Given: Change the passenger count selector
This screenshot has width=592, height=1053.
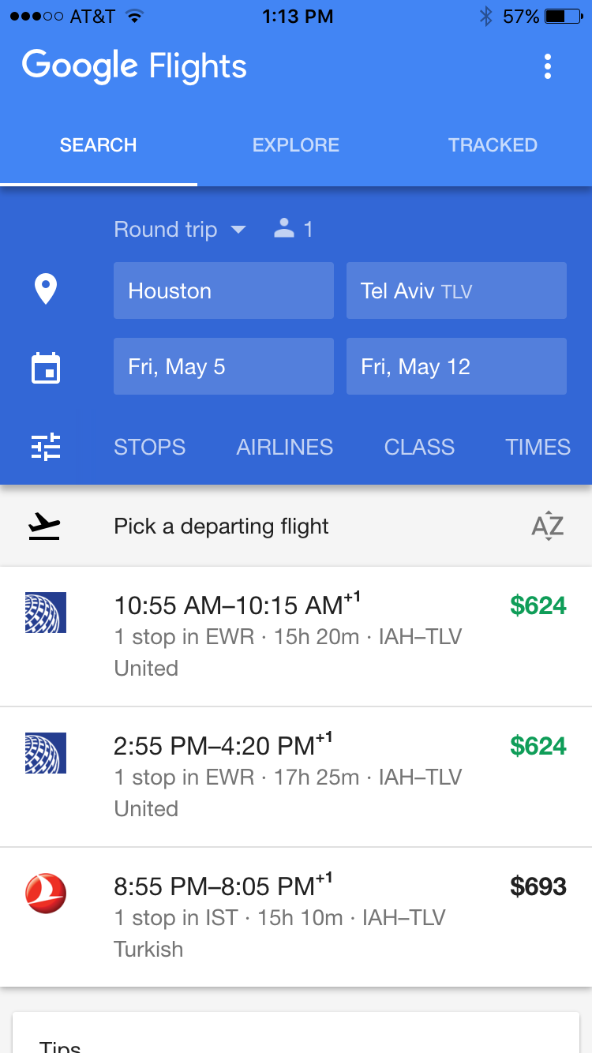Looking at the screenshot, I should (294, 230).
